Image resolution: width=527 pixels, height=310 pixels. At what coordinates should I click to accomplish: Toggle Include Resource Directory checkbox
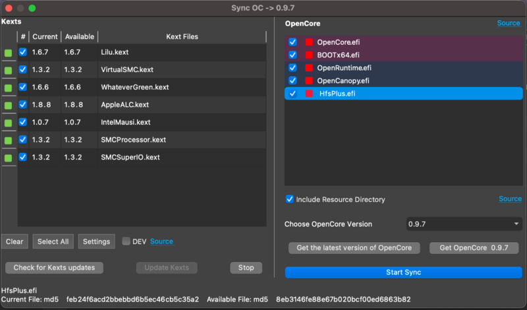pos(289,199)
